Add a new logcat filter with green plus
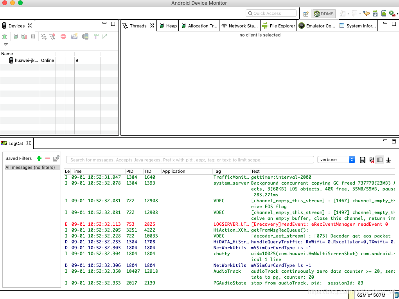 coord(39,158)
